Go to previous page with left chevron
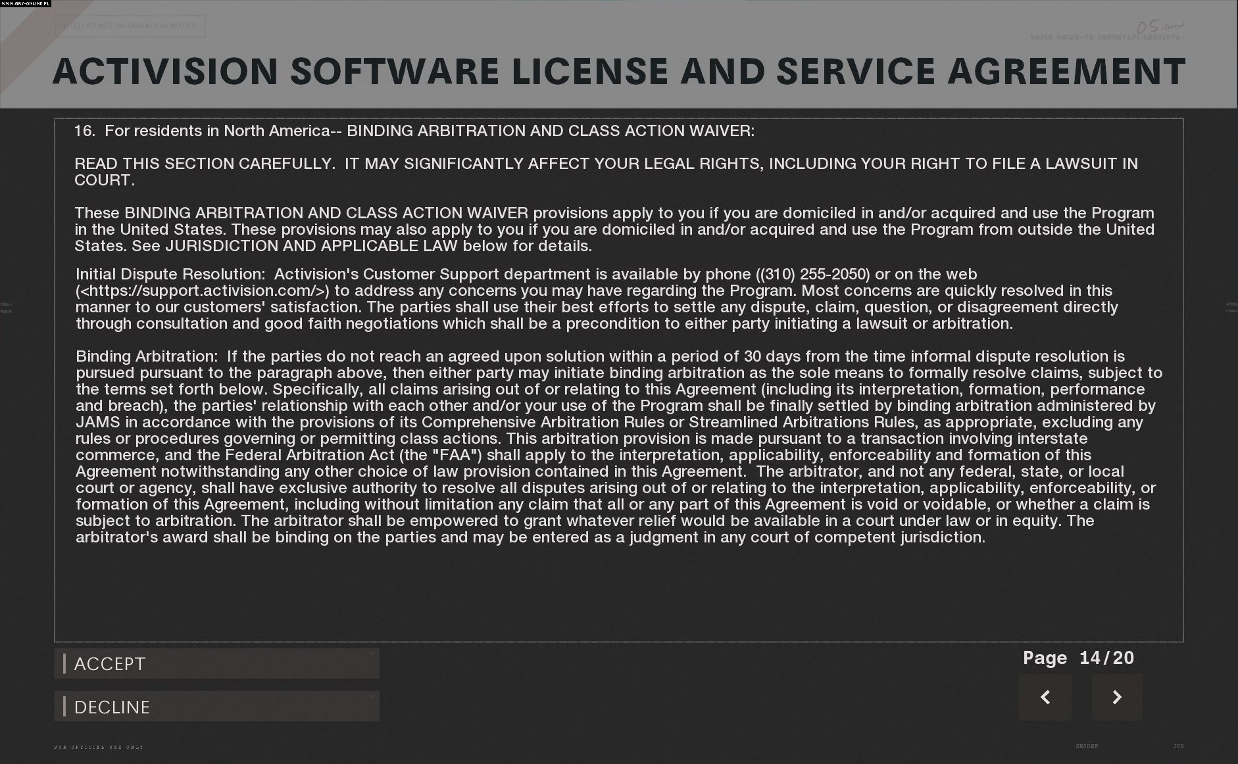 click(x=1045, y=697)
